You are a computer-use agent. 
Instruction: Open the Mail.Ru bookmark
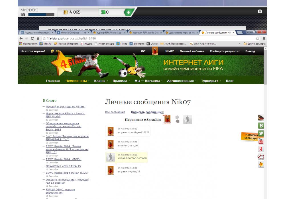point(46,44)
